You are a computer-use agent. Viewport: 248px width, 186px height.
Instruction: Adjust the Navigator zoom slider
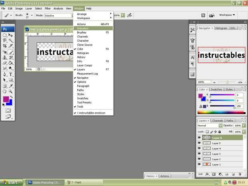point(227,82)
